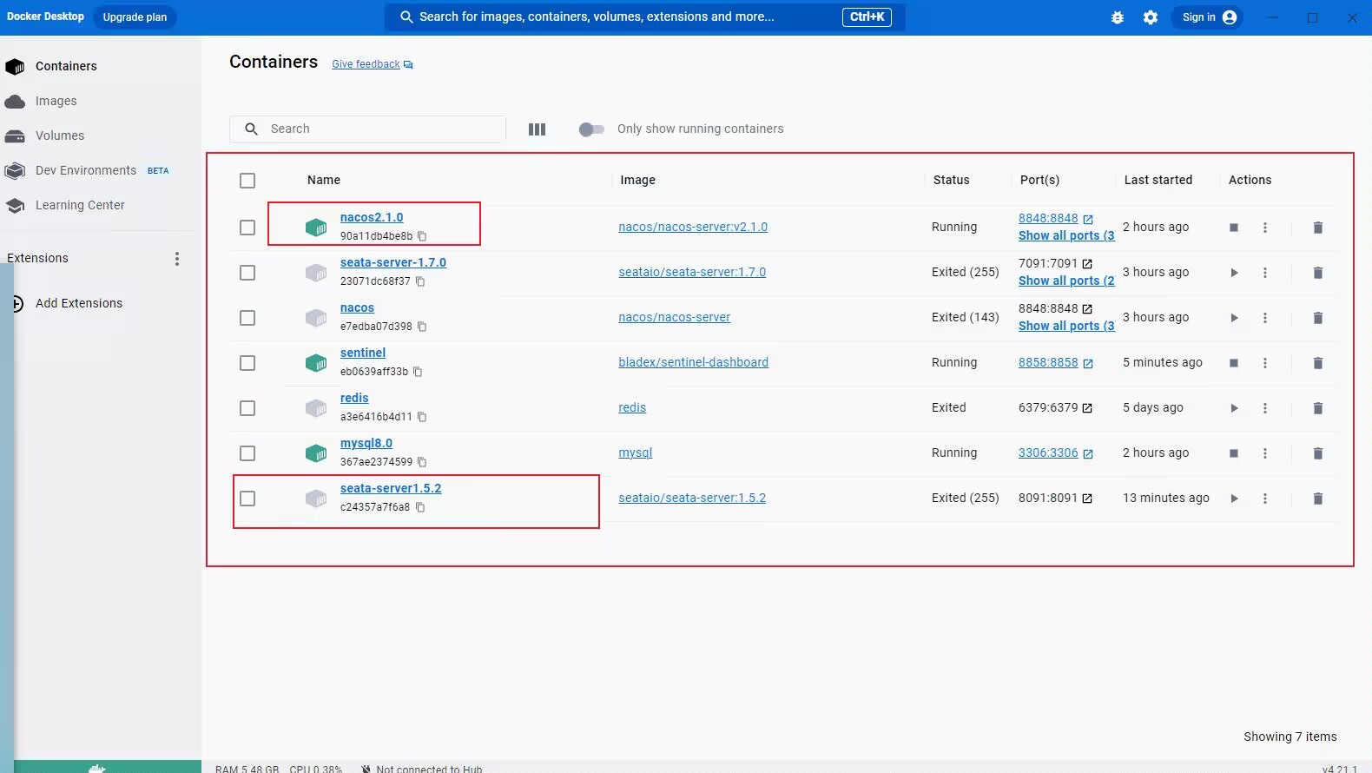
Task: Focus the top global search bar
Action: pyautogui.click(x=644, y=17)
